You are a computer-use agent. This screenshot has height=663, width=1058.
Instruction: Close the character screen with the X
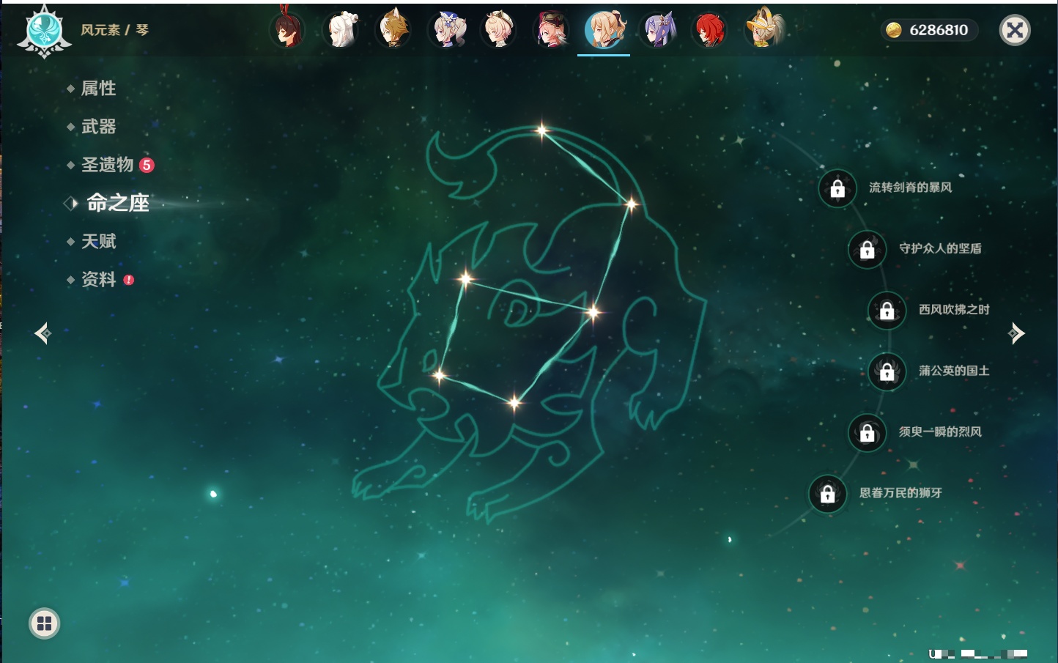point(1015,30)
